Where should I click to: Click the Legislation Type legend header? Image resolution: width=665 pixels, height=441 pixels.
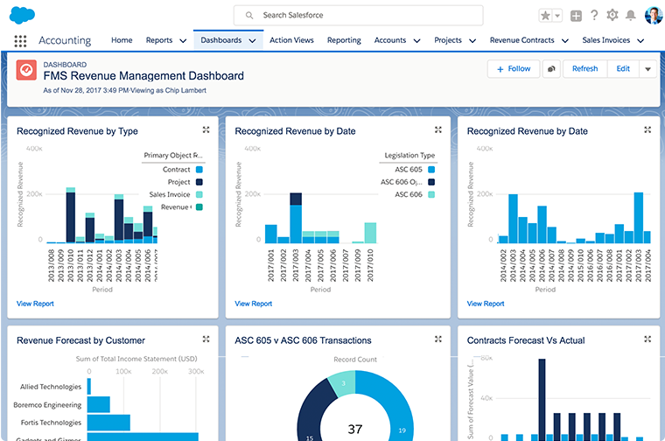(x=409, y=155)
